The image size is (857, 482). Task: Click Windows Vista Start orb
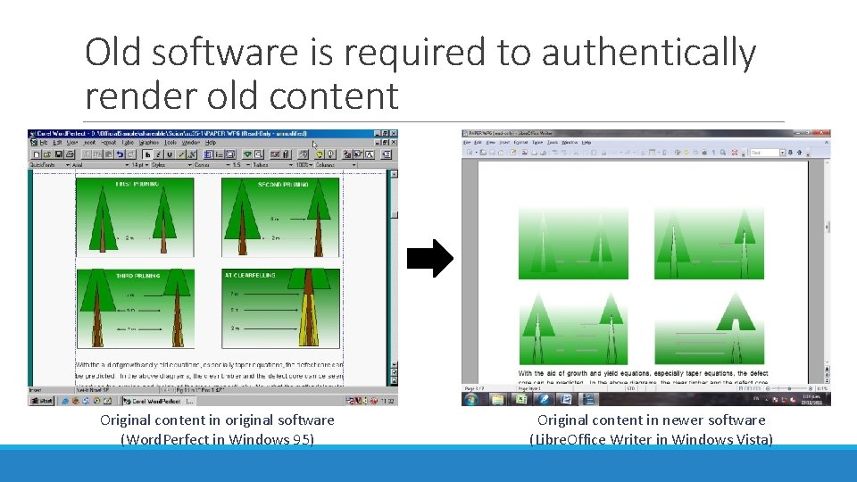point(471,399)
